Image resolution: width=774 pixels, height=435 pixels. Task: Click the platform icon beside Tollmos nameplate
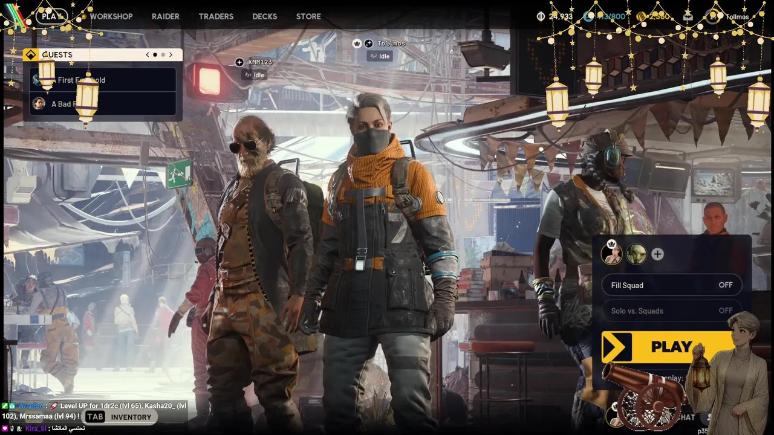[x=368, y=43]
